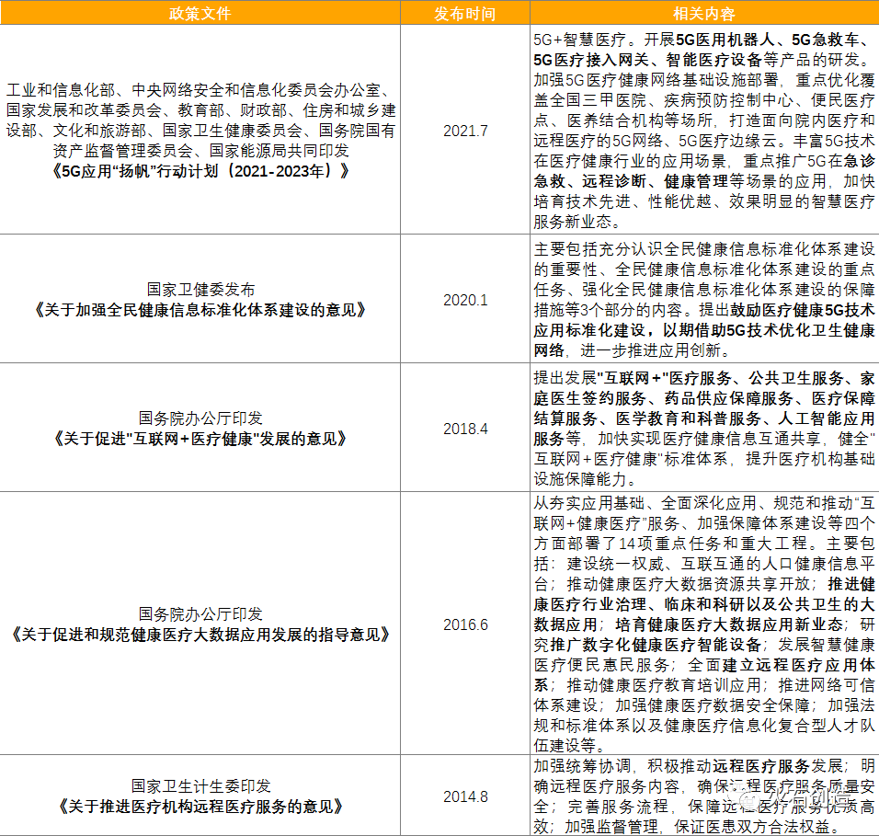Image resolution: width=879 pixels, height=836 pixels.
Task: Click the 发布时间 column header
Action: point(465,14)
